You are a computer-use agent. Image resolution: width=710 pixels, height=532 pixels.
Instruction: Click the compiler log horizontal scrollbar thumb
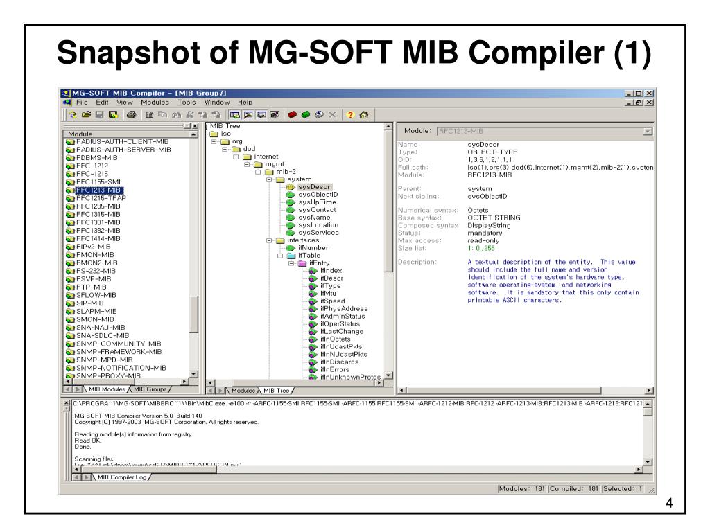149,469
